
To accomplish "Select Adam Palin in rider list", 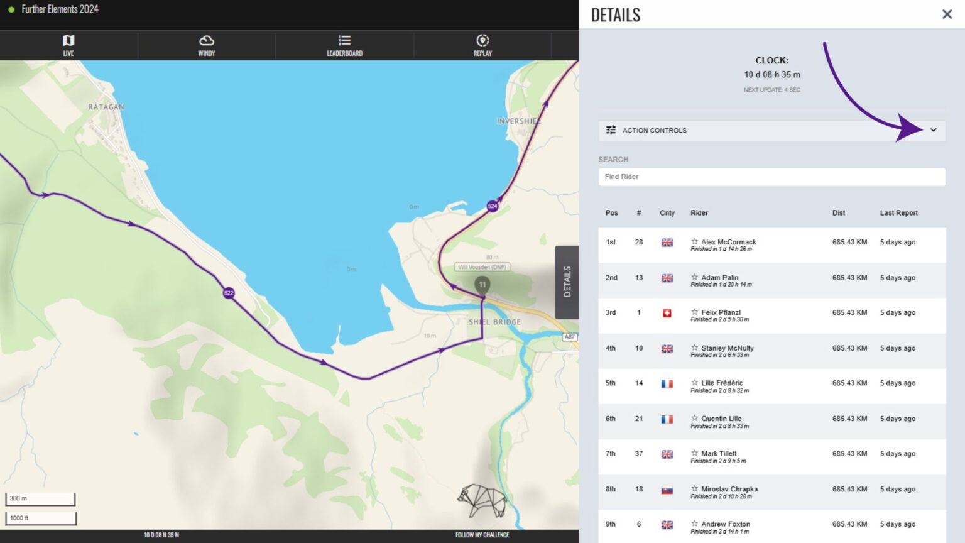I will coord(719,277).
